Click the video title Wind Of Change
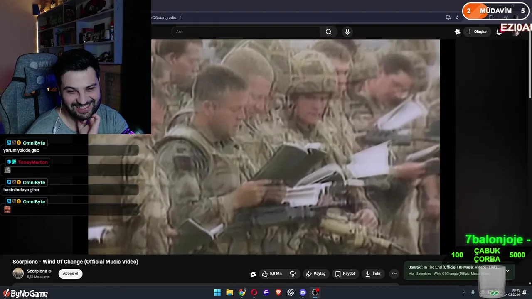The height and width of the screenshot is (299, 532). coord(75,262)
